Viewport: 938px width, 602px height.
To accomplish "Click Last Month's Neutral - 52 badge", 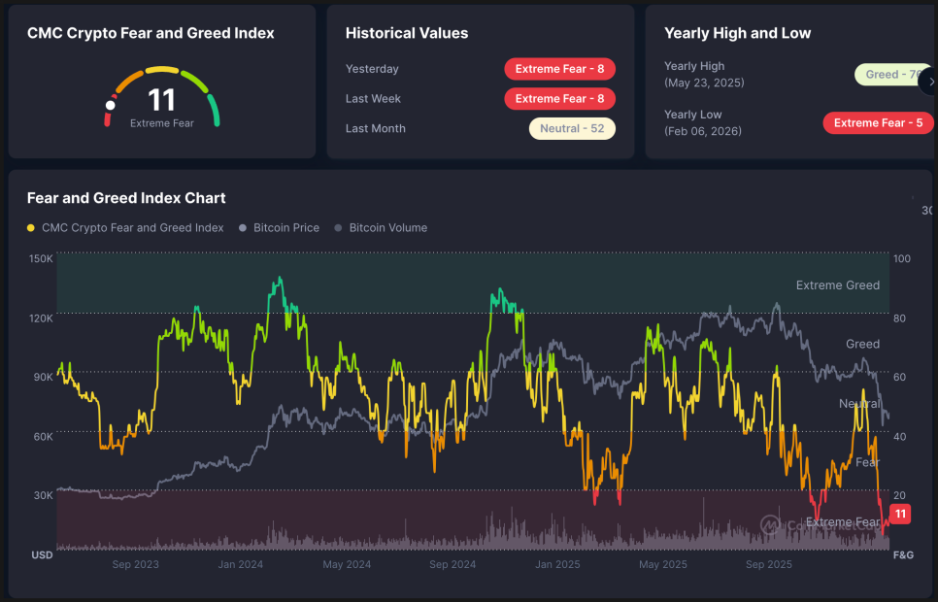I will [572, 128].
